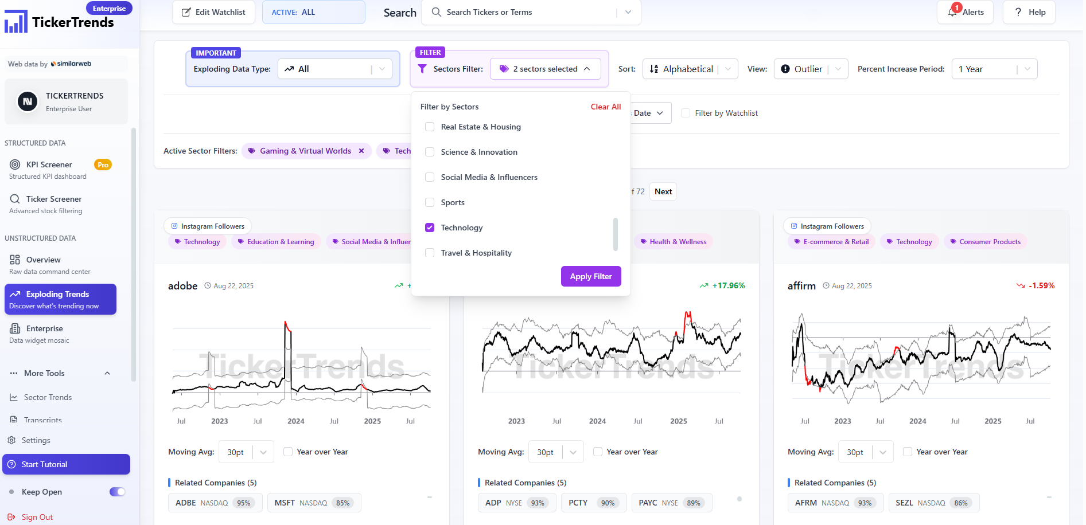Uncheck the Technology sector checkbox
The image size is (1086, 525).
(x=430, y=228)
